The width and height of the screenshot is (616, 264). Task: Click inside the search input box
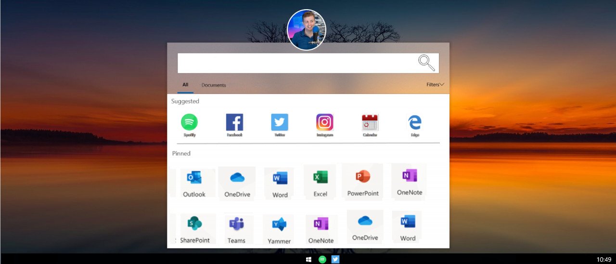click(308, 63)
